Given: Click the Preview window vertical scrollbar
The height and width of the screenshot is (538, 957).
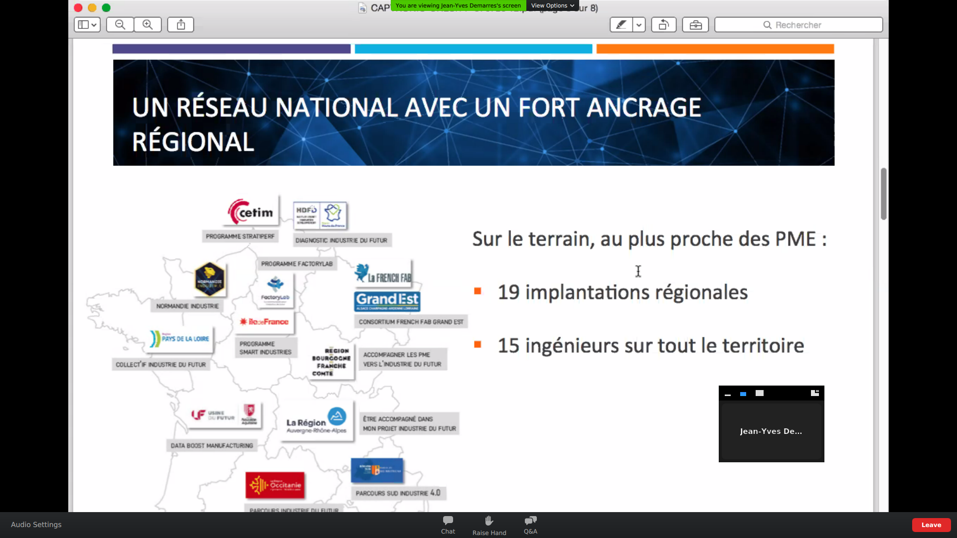Looking at the screenshot, I should click(883, 194).
